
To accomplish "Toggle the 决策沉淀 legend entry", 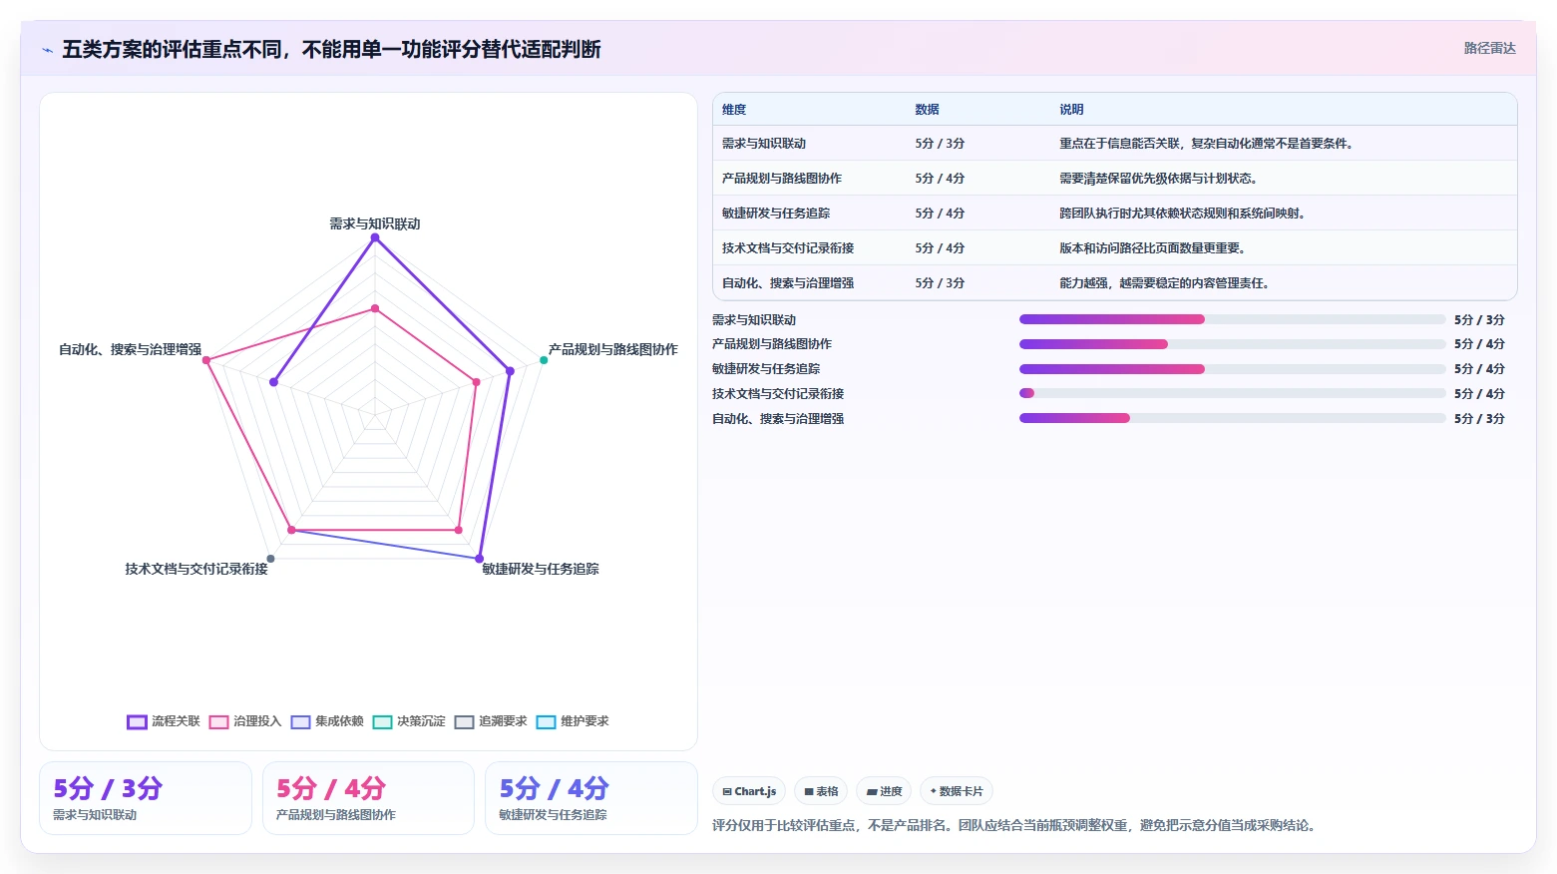I will pos(409,721).
